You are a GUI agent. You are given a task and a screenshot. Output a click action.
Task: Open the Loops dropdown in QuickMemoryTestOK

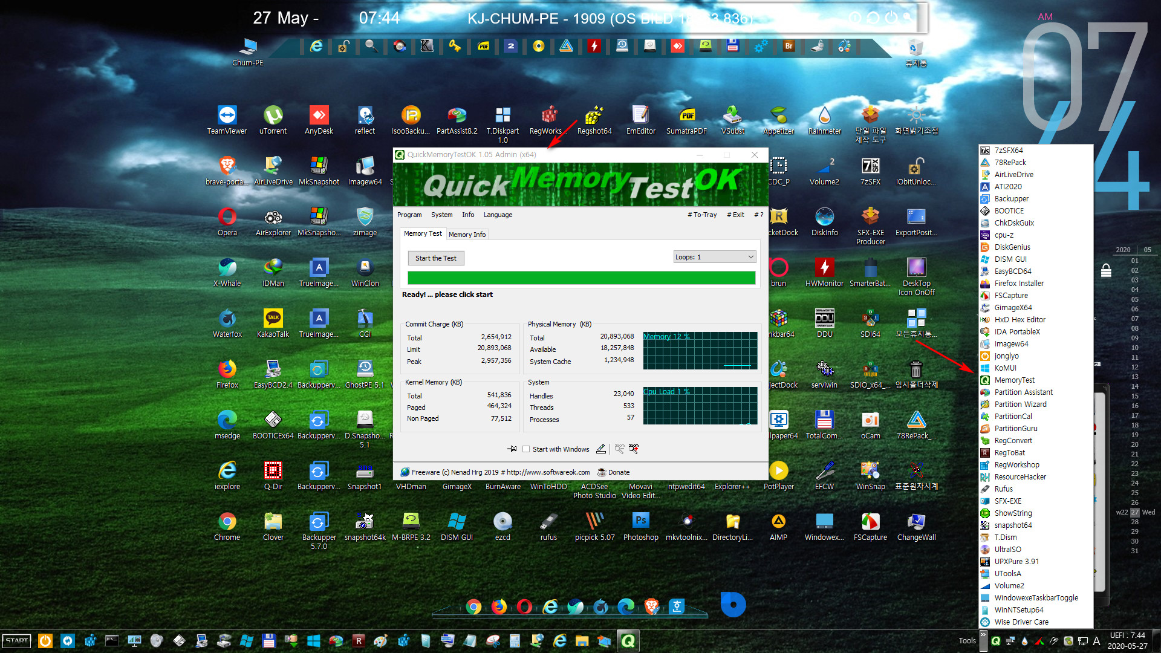tap(715, 257)
